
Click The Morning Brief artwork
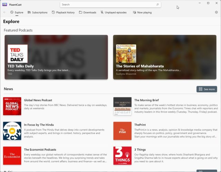click(x=123, y=106)
